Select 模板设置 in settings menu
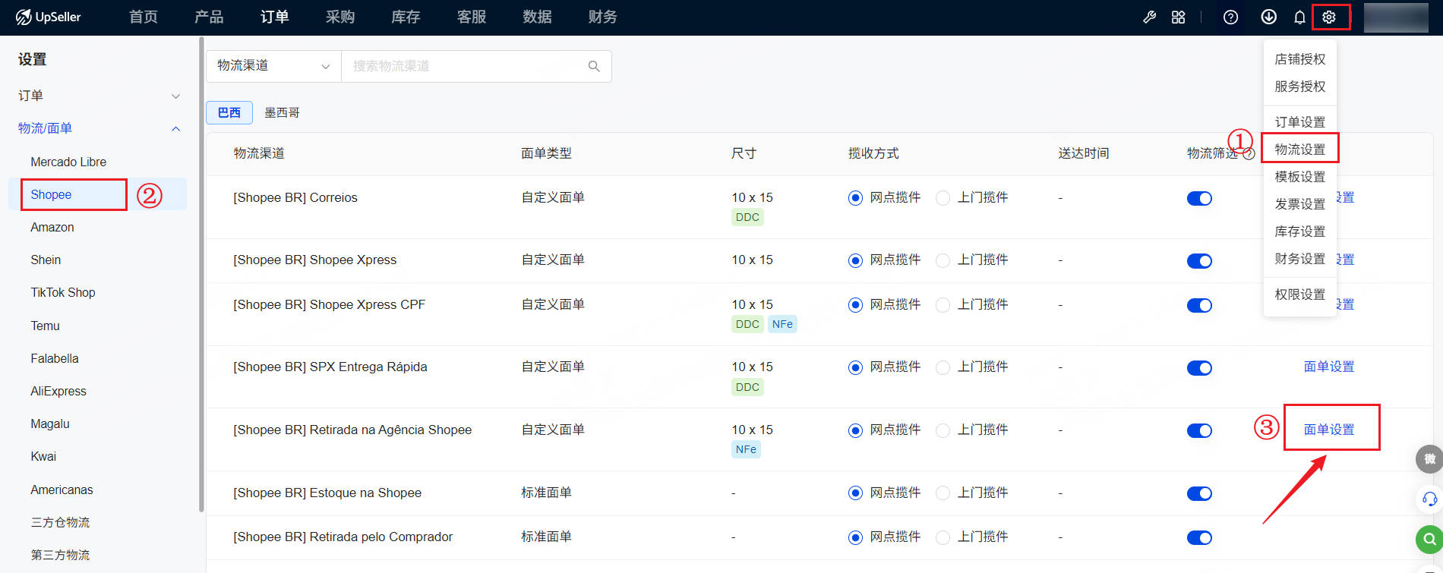The image size is (1443, 573). tap(1300, 176)
